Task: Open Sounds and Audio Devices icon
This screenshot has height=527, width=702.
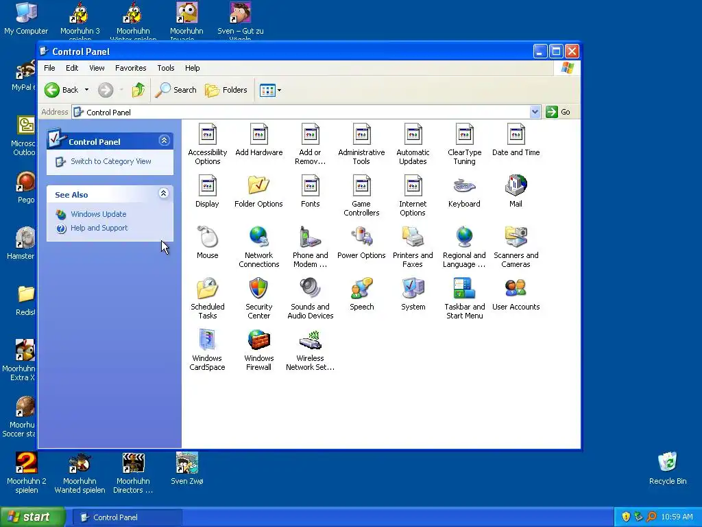Action: click(x=311, y=289)
